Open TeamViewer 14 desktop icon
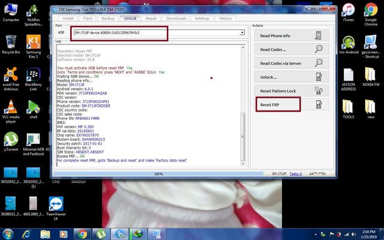The image size is (384, 240). pos(56,208)
